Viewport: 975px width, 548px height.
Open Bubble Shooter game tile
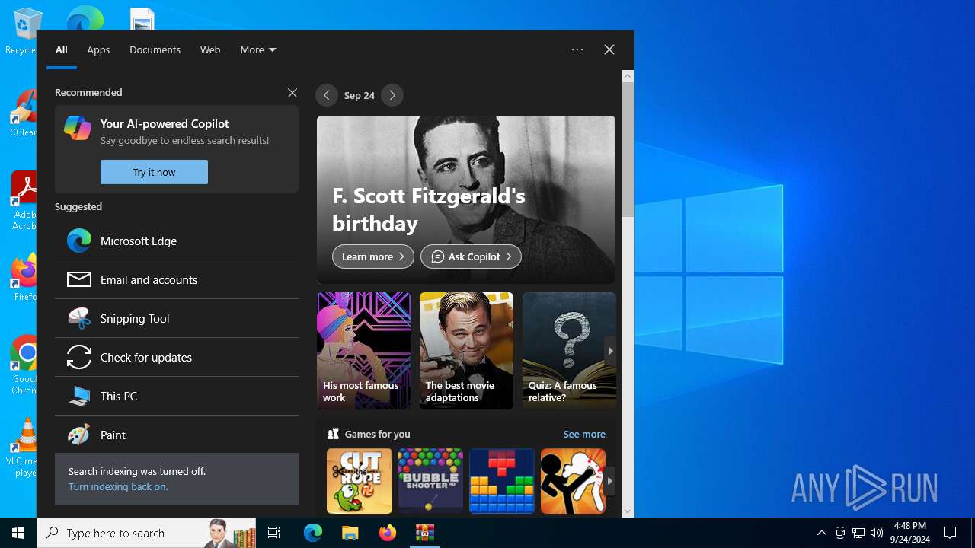coord(430,481)
